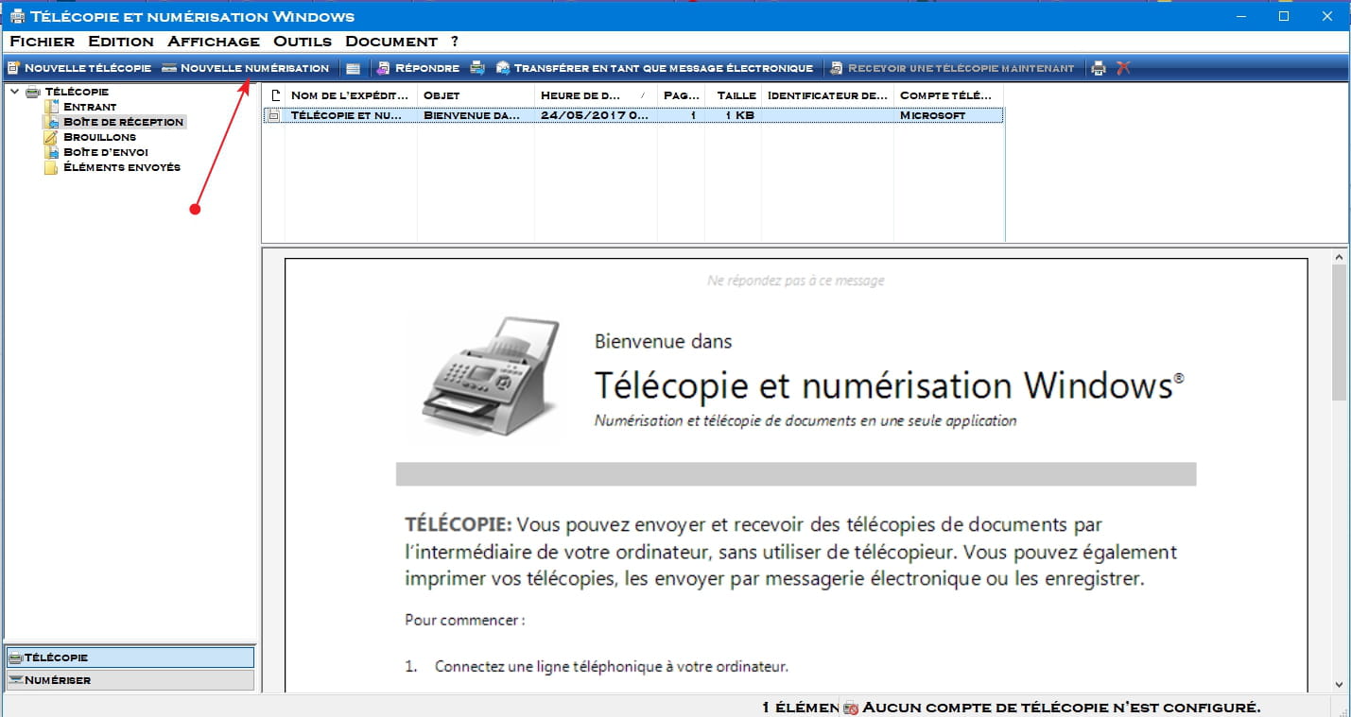Click 'Aucun compte de télécopie n'est configuré' status
This screenshot has width=1351, height=717.
1061,708
